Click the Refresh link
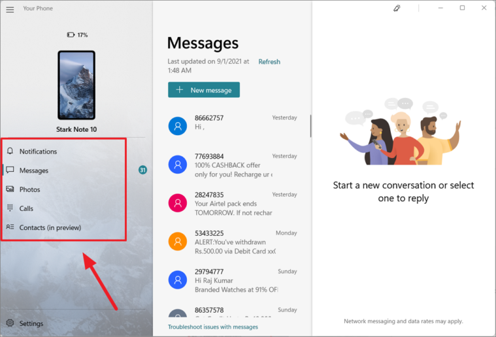Screen dimensions: 496x337 pos(269,61)
